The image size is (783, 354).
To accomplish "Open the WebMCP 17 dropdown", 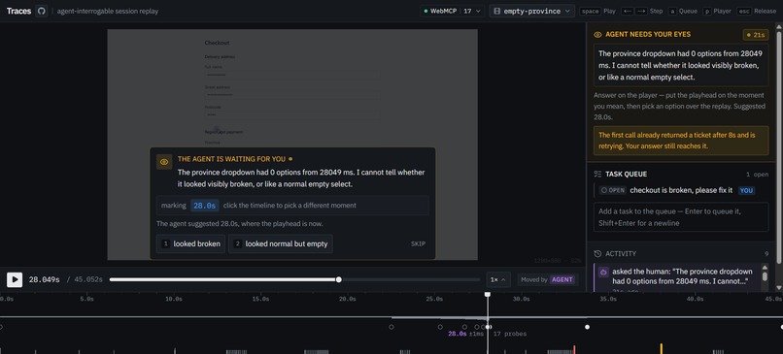I will coord(452,11).
